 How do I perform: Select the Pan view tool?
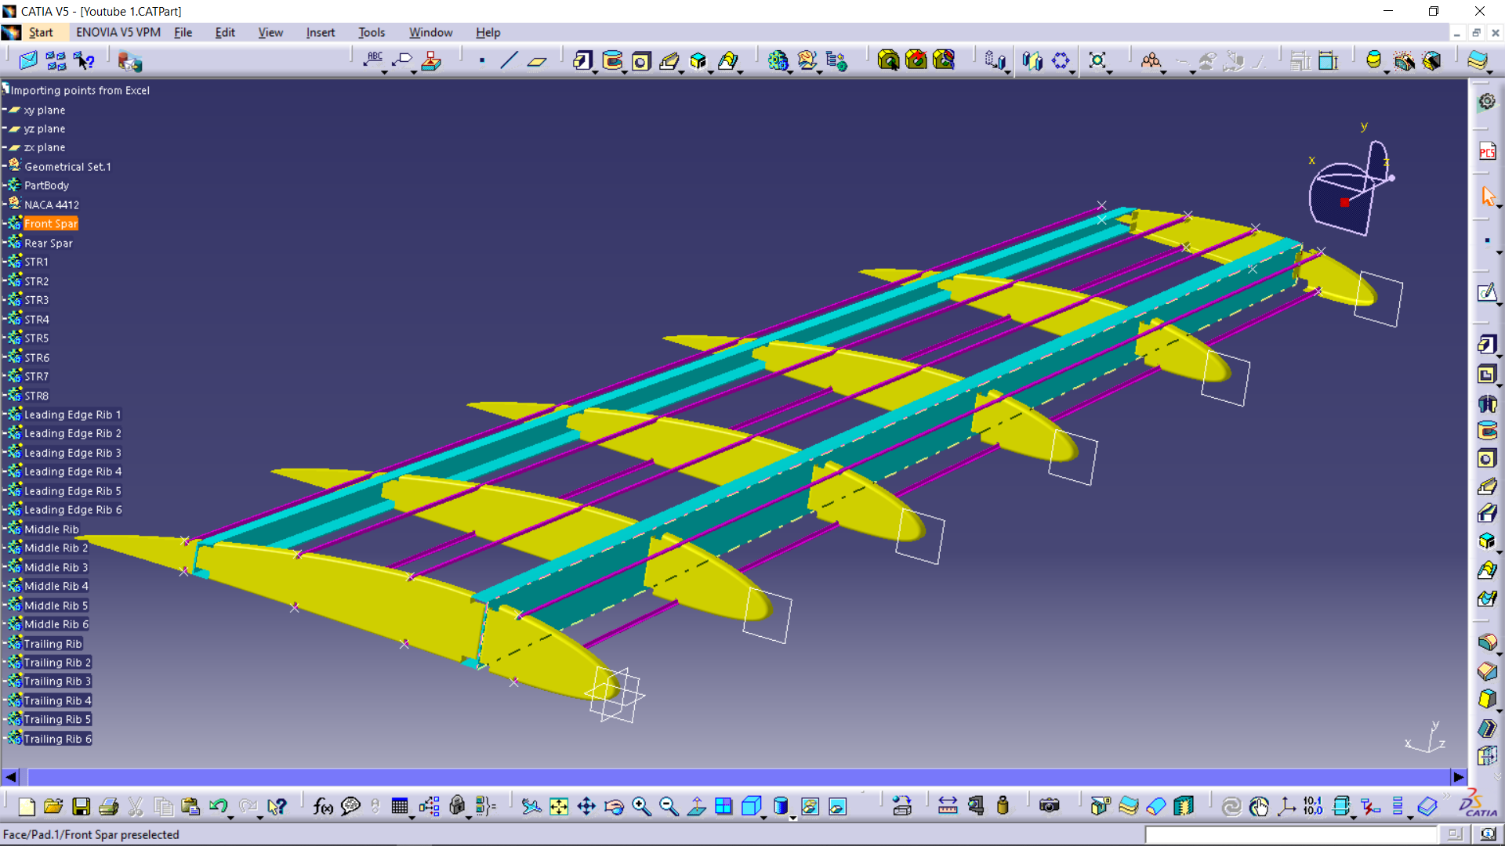tap(586, 806)
